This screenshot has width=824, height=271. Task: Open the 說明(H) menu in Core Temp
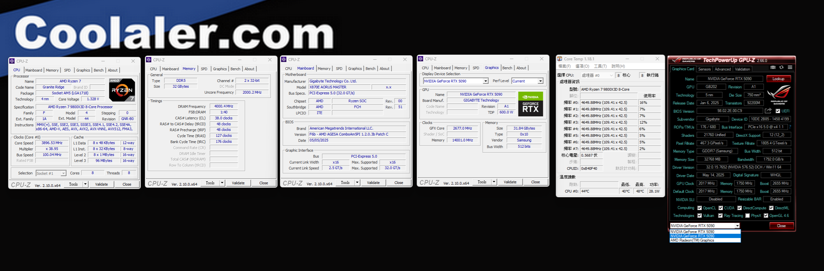[x=618, y=66]
